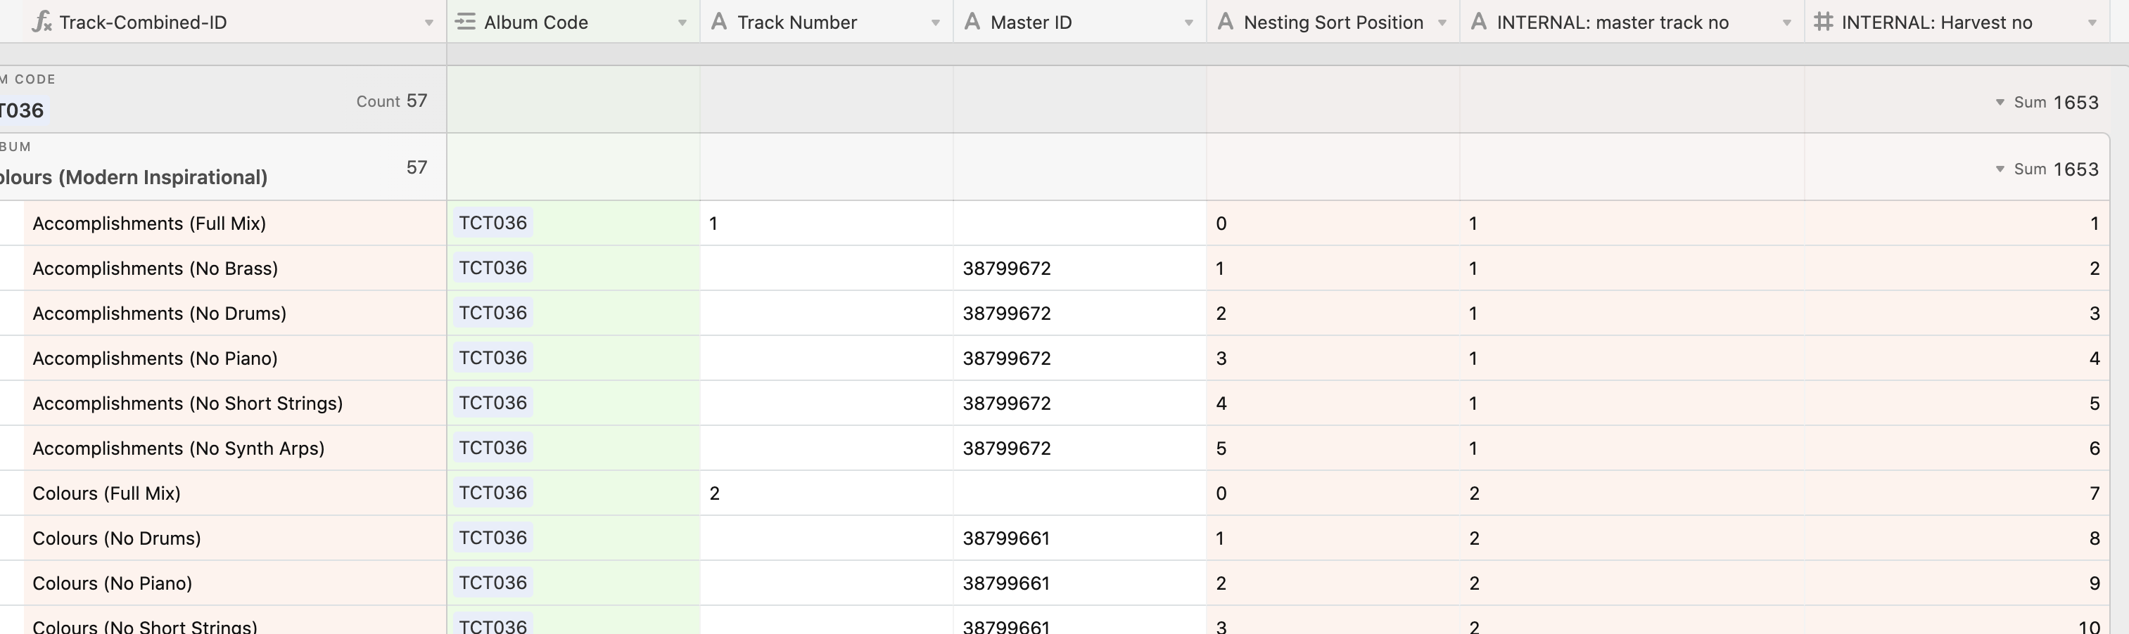Viewport: 2129px width, 634px height.
Task: Click TCT036 tag in Colours (No Piano) row
Action: pos(492,583)
